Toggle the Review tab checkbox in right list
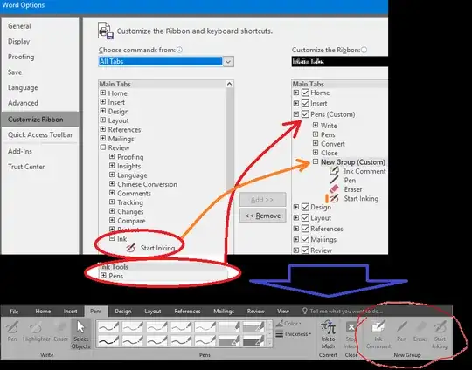This screenshot has width=472, height=370. coord(305,250)
